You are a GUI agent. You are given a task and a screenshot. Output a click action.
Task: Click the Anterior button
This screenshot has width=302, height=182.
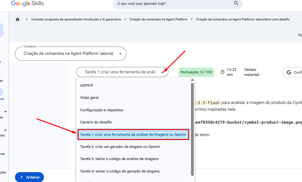pyautogui.click(x=30, y=177)
